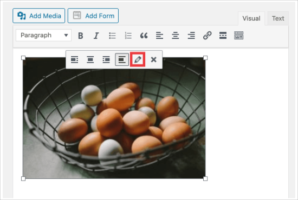Align image center in image toolbar
Screen dimensions: 298x200
click(90, 59)
